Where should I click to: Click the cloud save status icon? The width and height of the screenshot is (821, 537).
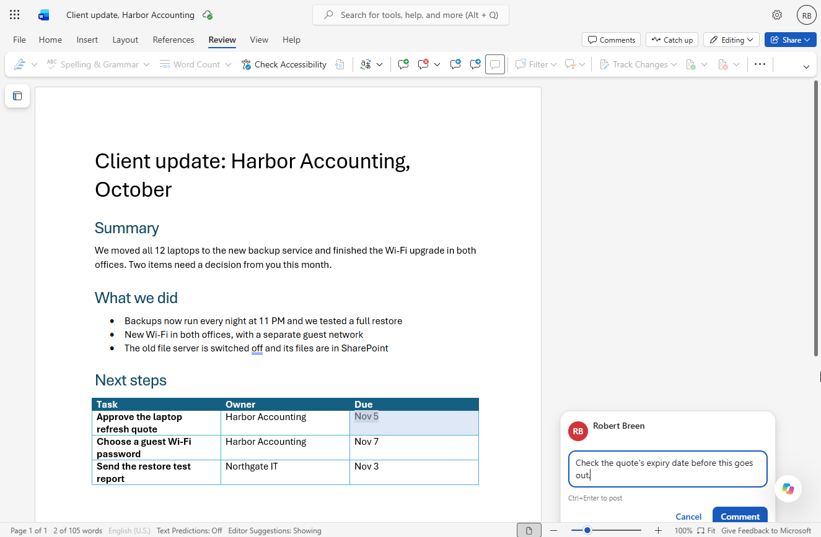point(208,15)
